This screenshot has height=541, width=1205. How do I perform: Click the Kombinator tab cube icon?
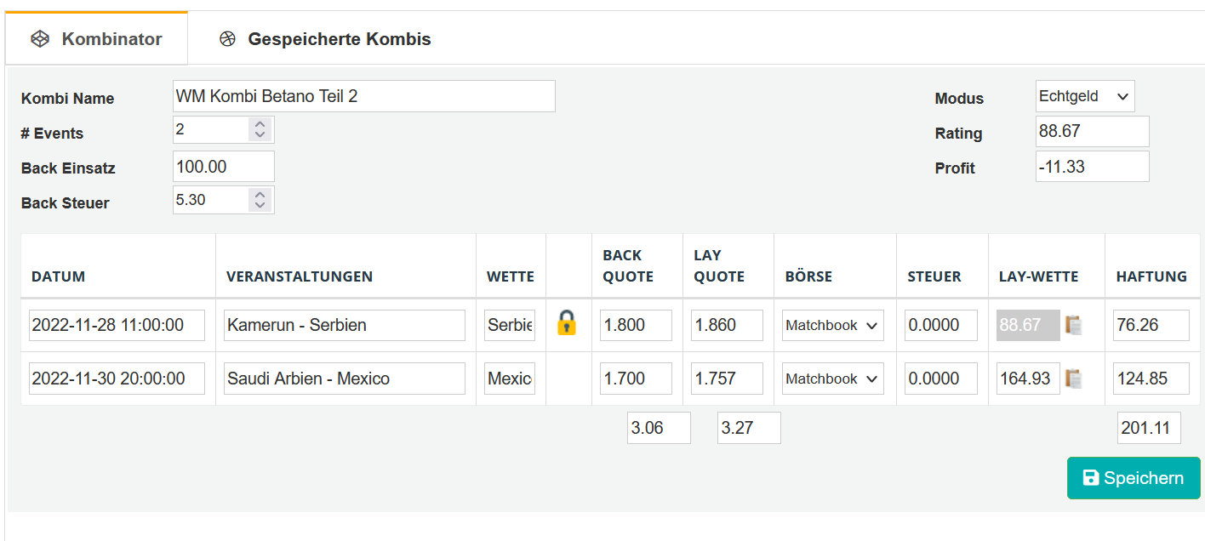40,39
